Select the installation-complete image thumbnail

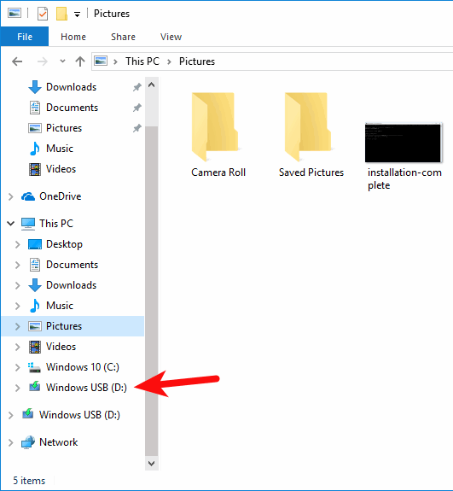point(404,143)
